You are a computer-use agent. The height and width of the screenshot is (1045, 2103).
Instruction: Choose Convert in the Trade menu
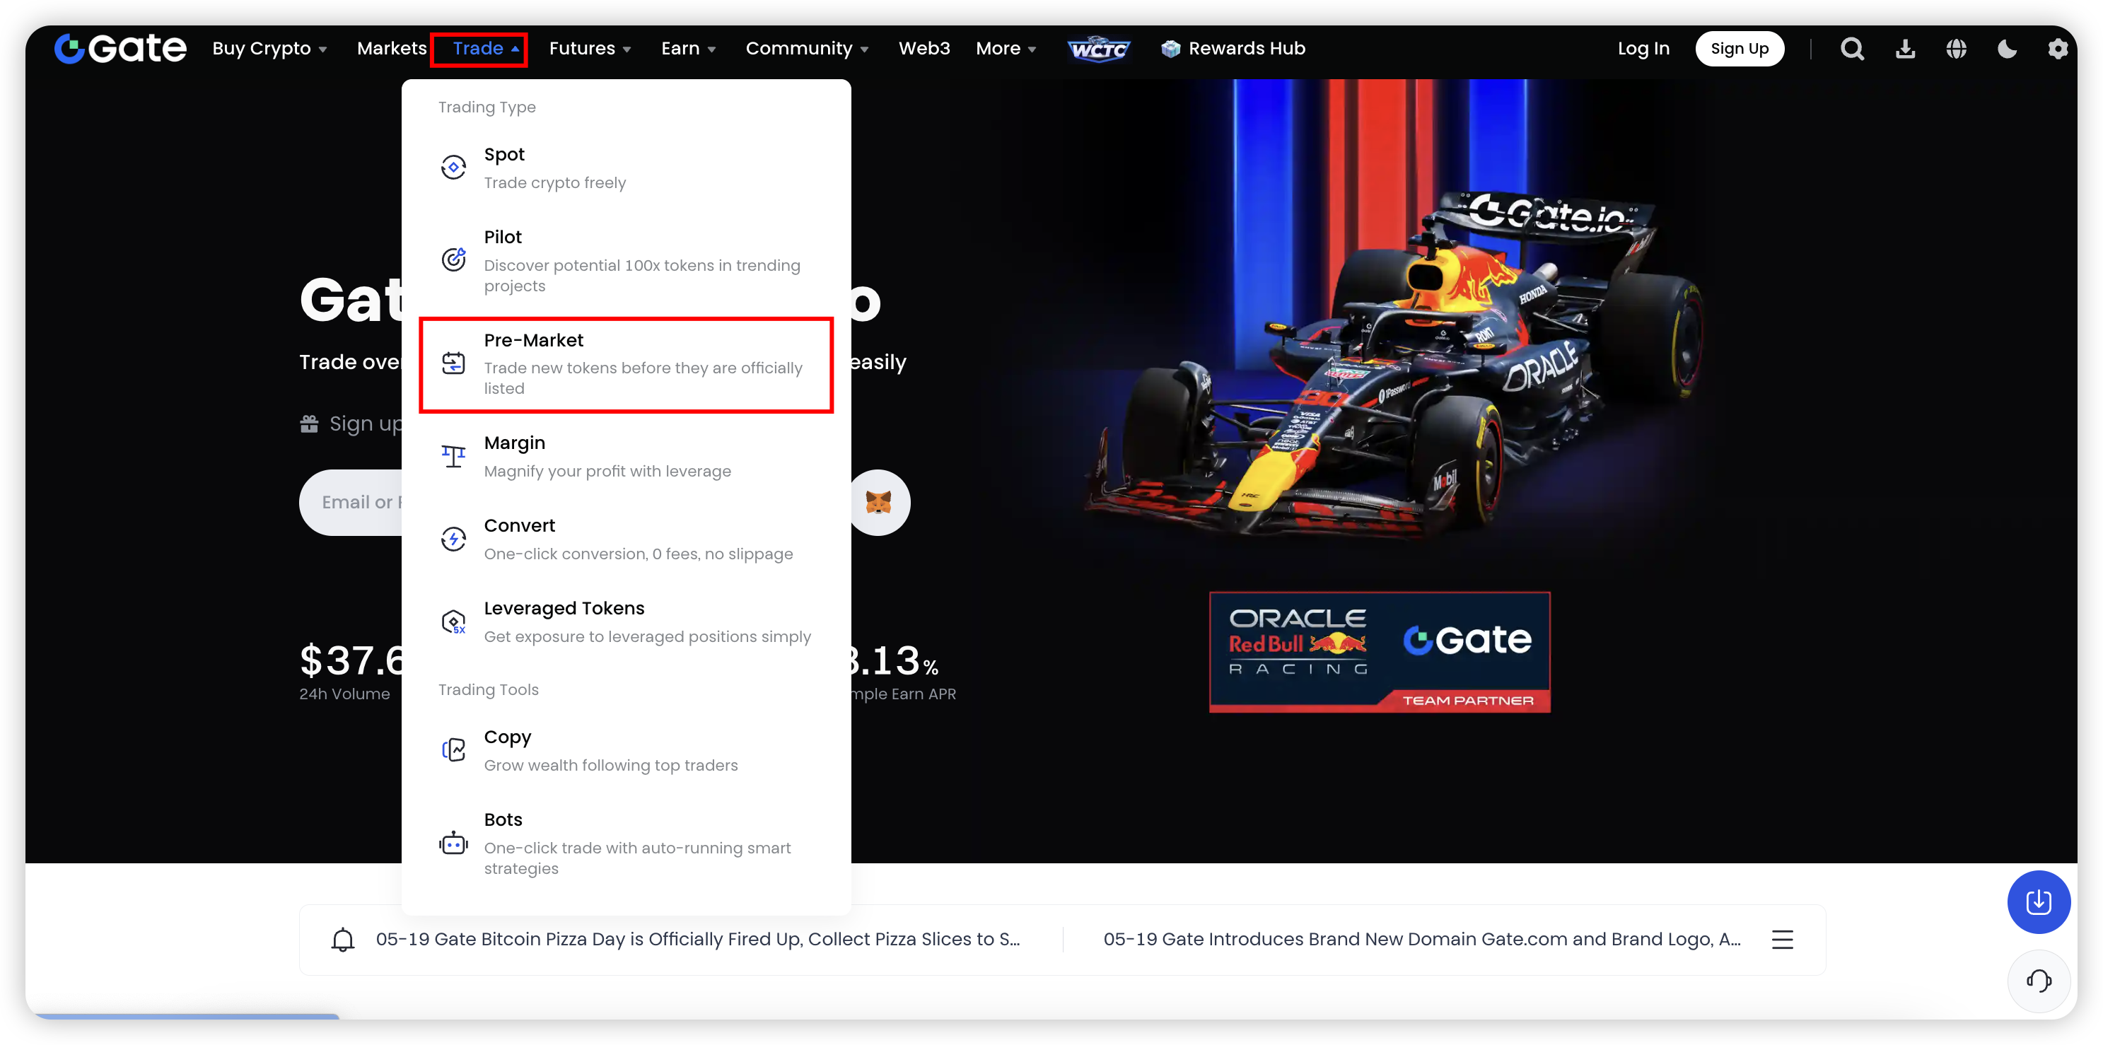point(637,539)
